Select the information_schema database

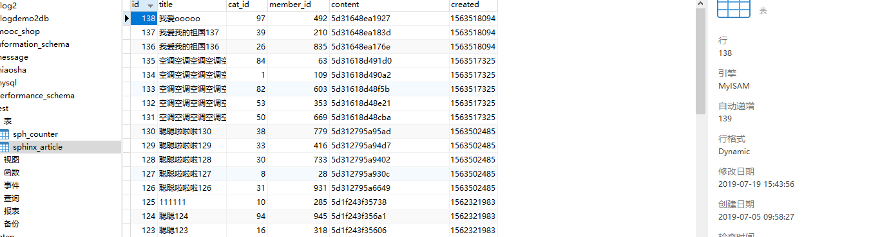click(35, 44)
